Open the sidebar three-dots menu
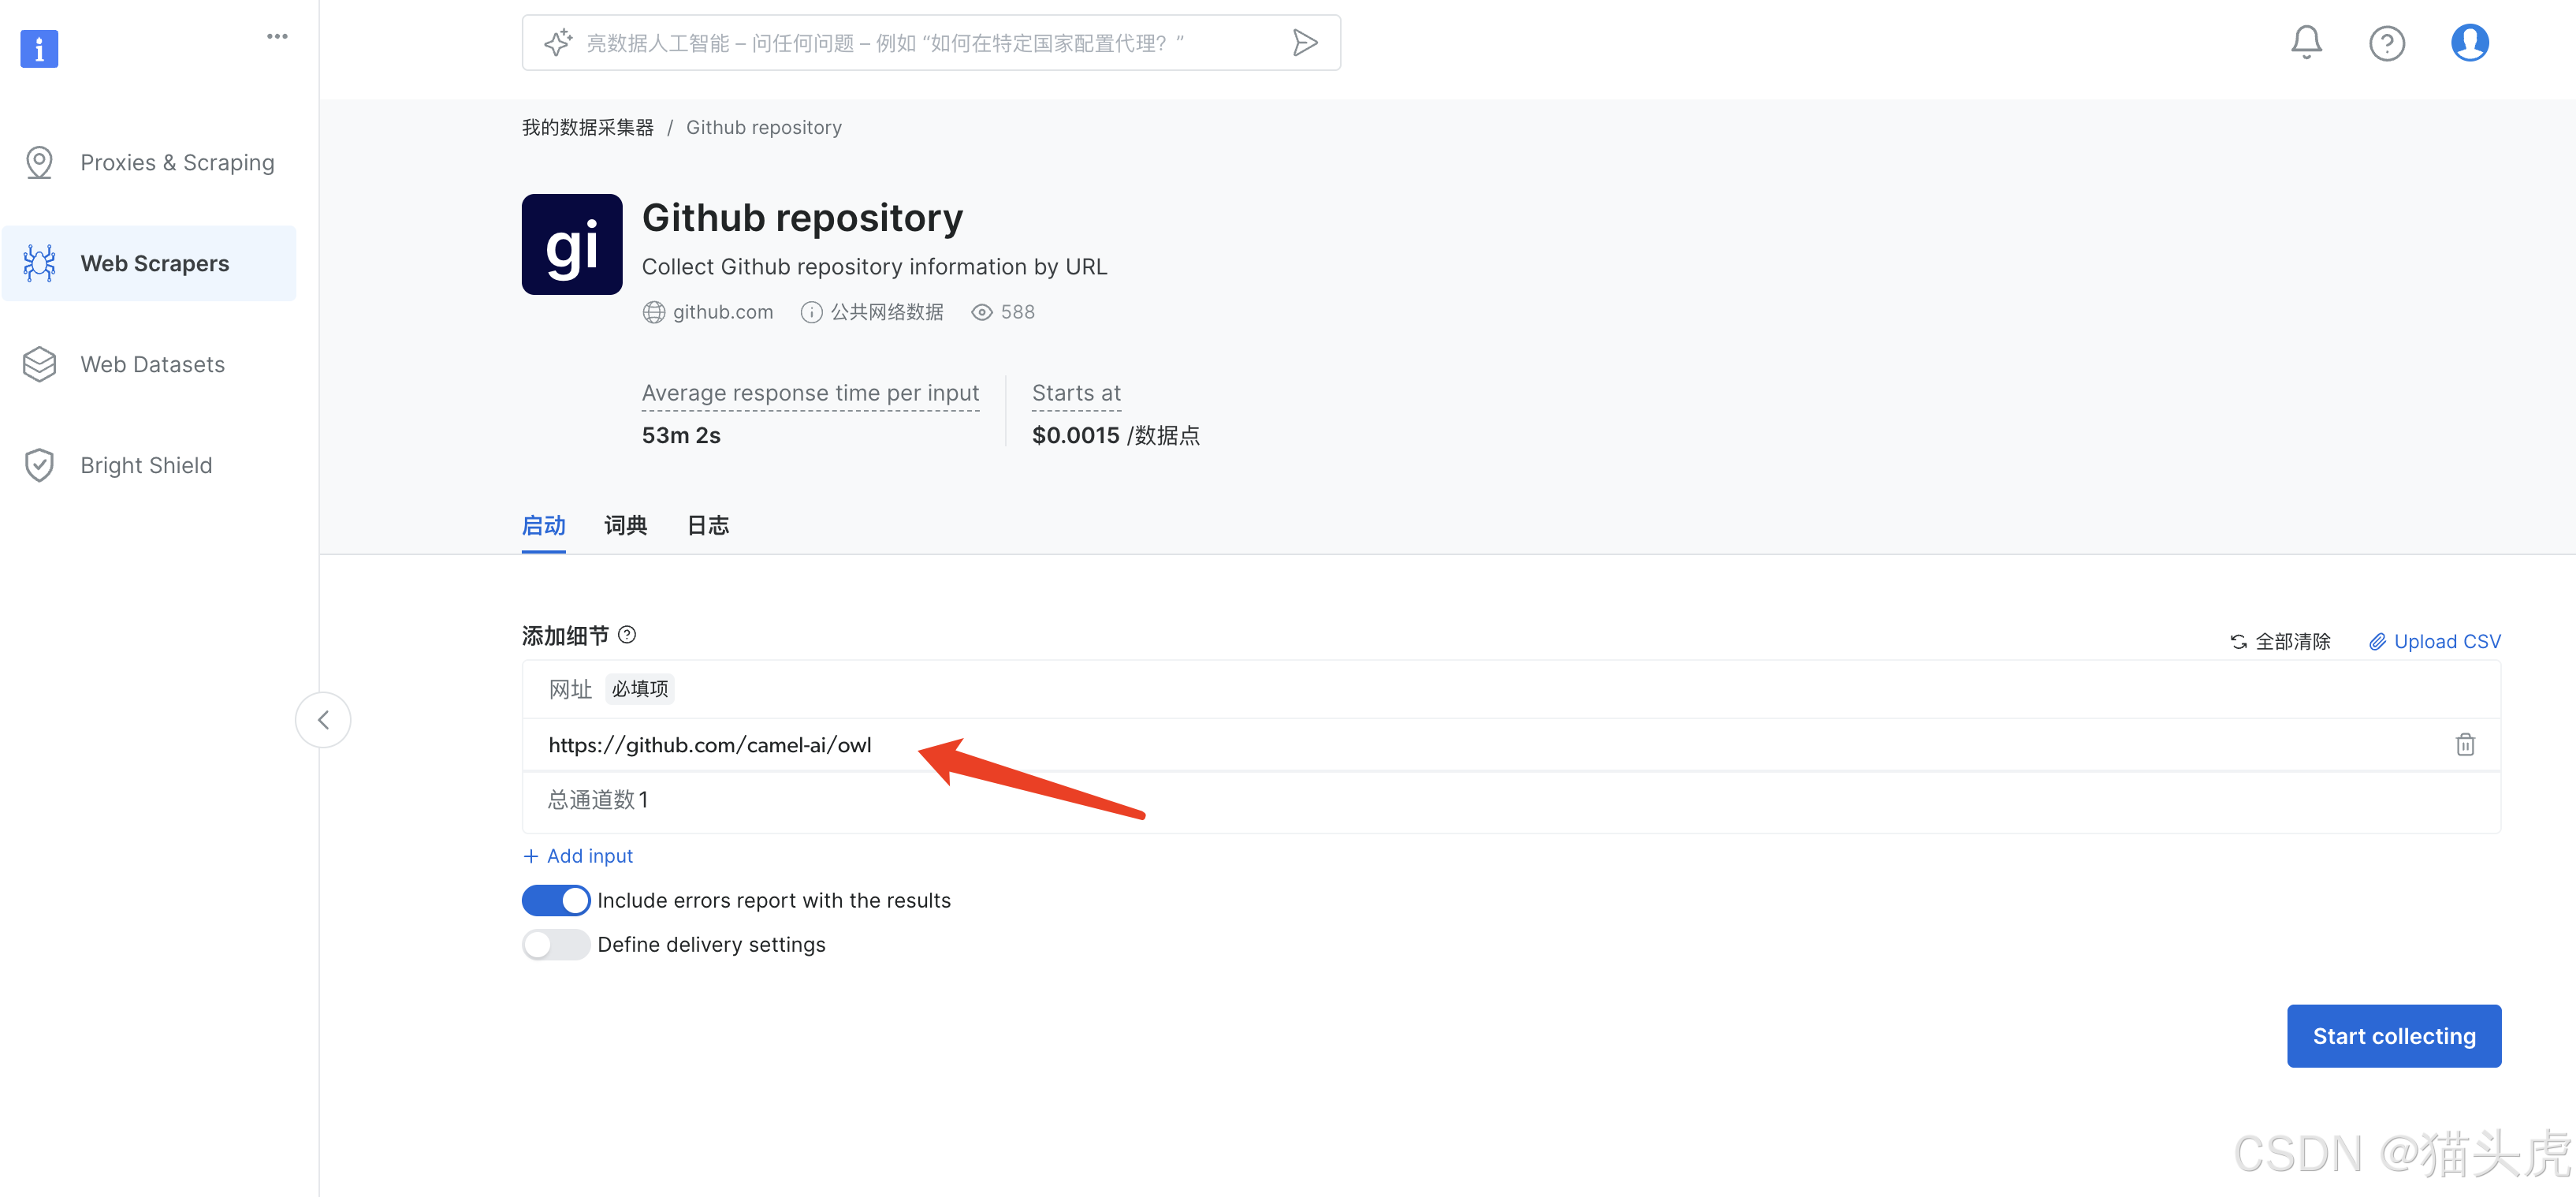This screenshot has width=2576, height=1197. [x=277, y=37]
